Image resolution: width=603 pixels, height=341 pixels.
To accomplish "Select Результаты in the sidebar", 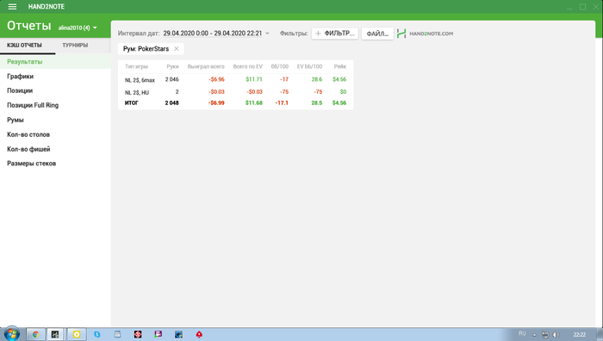I will [x=55, y=61].
